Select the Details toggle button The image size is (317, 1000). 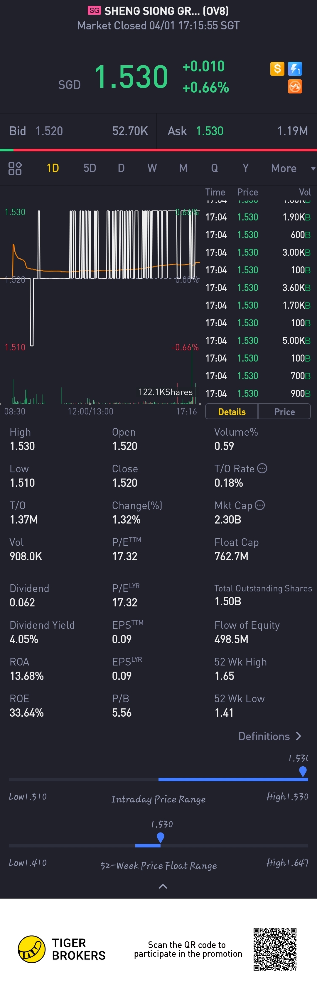coord(232,412)
